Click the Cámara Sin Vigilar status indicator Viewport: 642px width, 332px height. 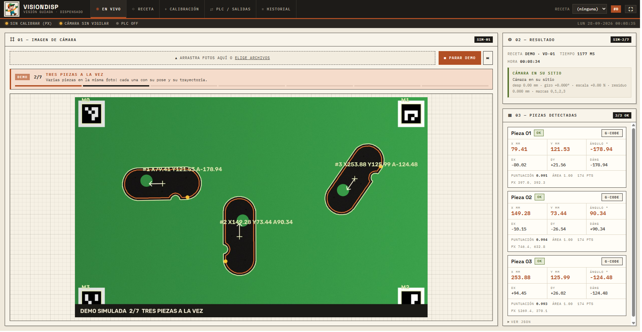(84, 23)
